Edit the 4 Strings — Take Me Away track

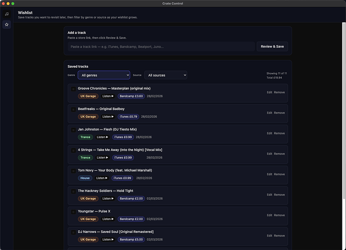[269, 154]
